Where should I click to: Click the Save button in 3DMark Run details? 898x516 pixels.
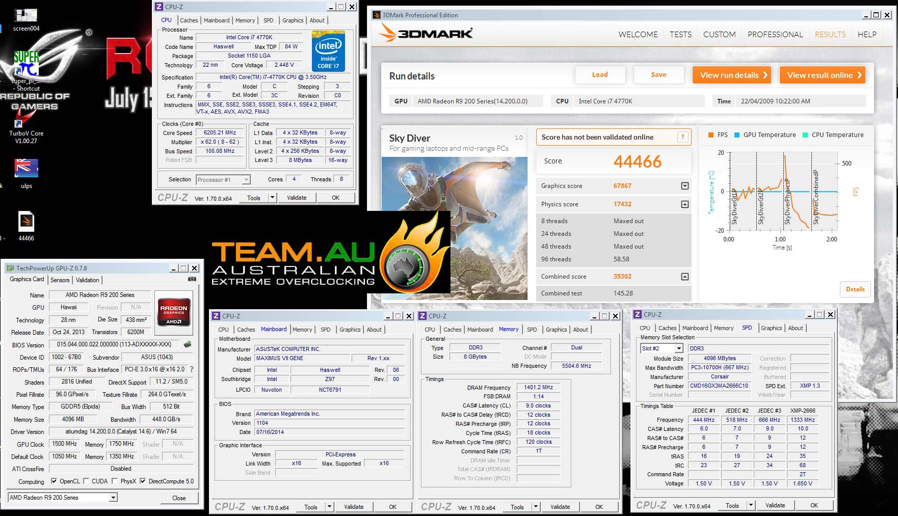[x=658, y=75]
